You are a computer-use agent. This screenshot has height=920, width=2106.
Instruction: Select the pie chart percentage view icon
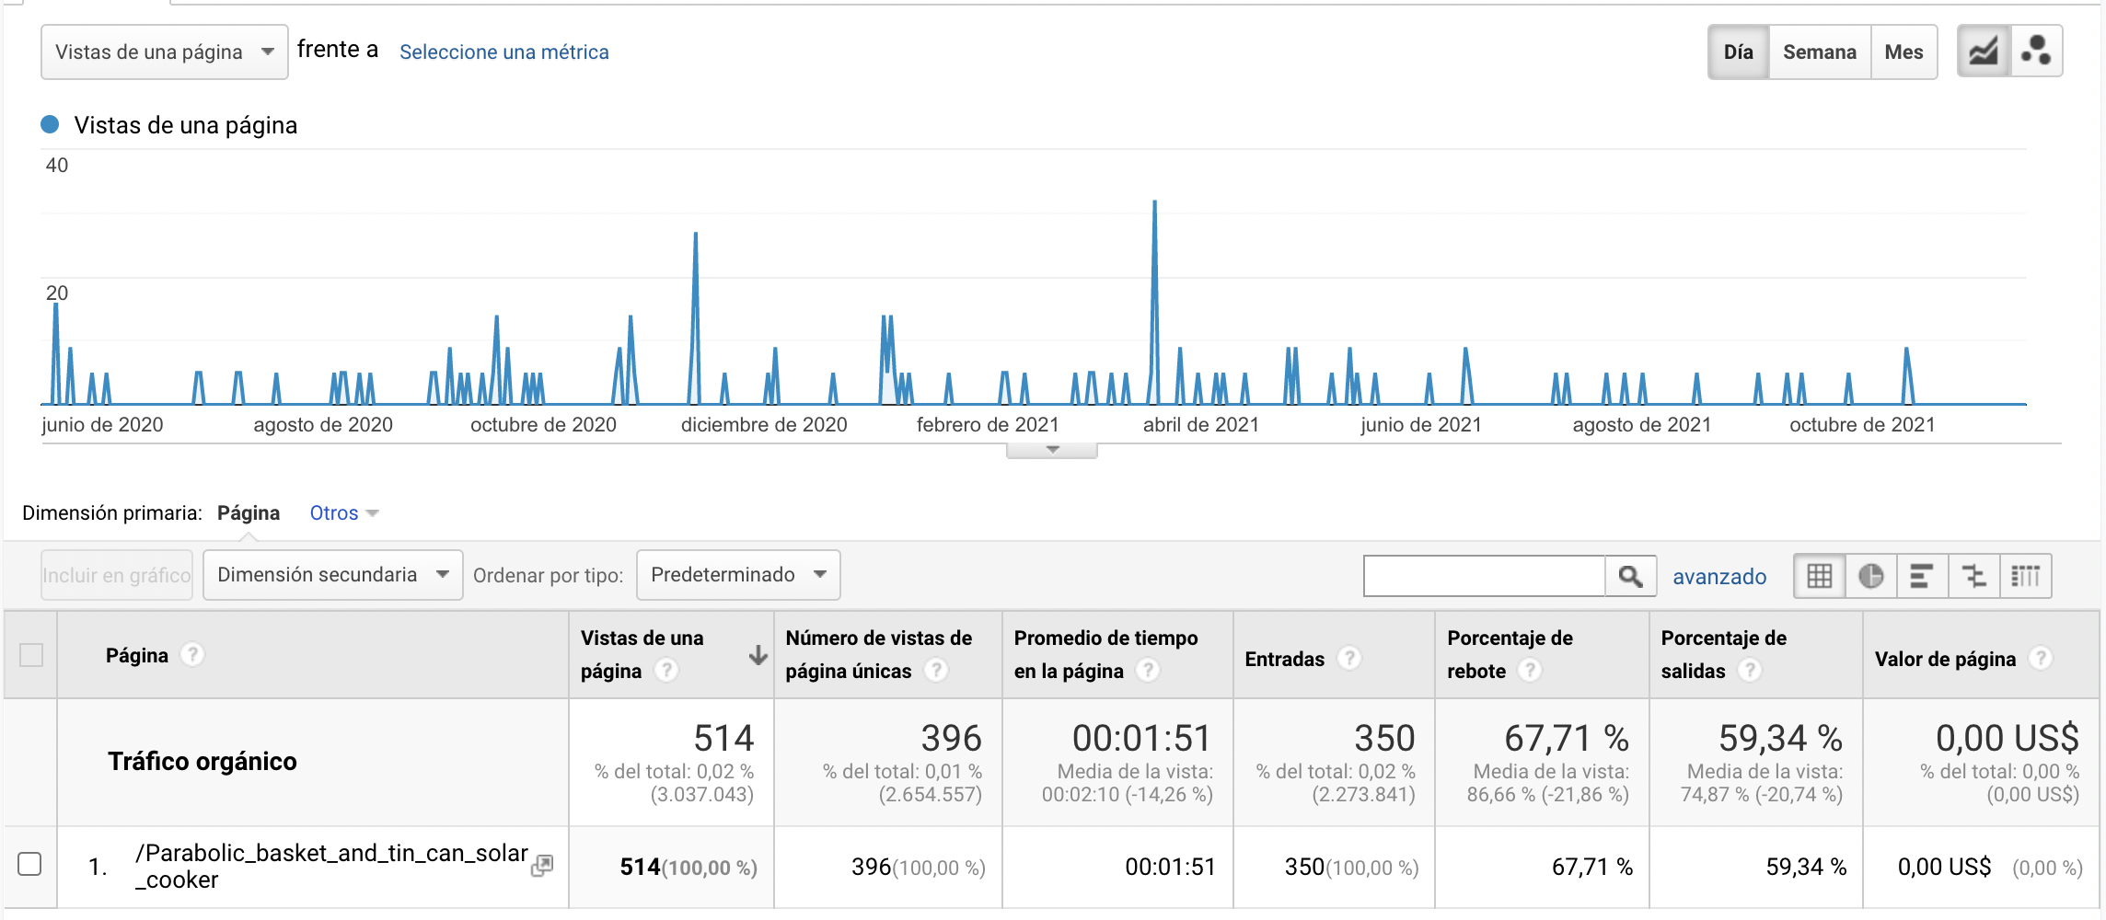[1870, 576]
